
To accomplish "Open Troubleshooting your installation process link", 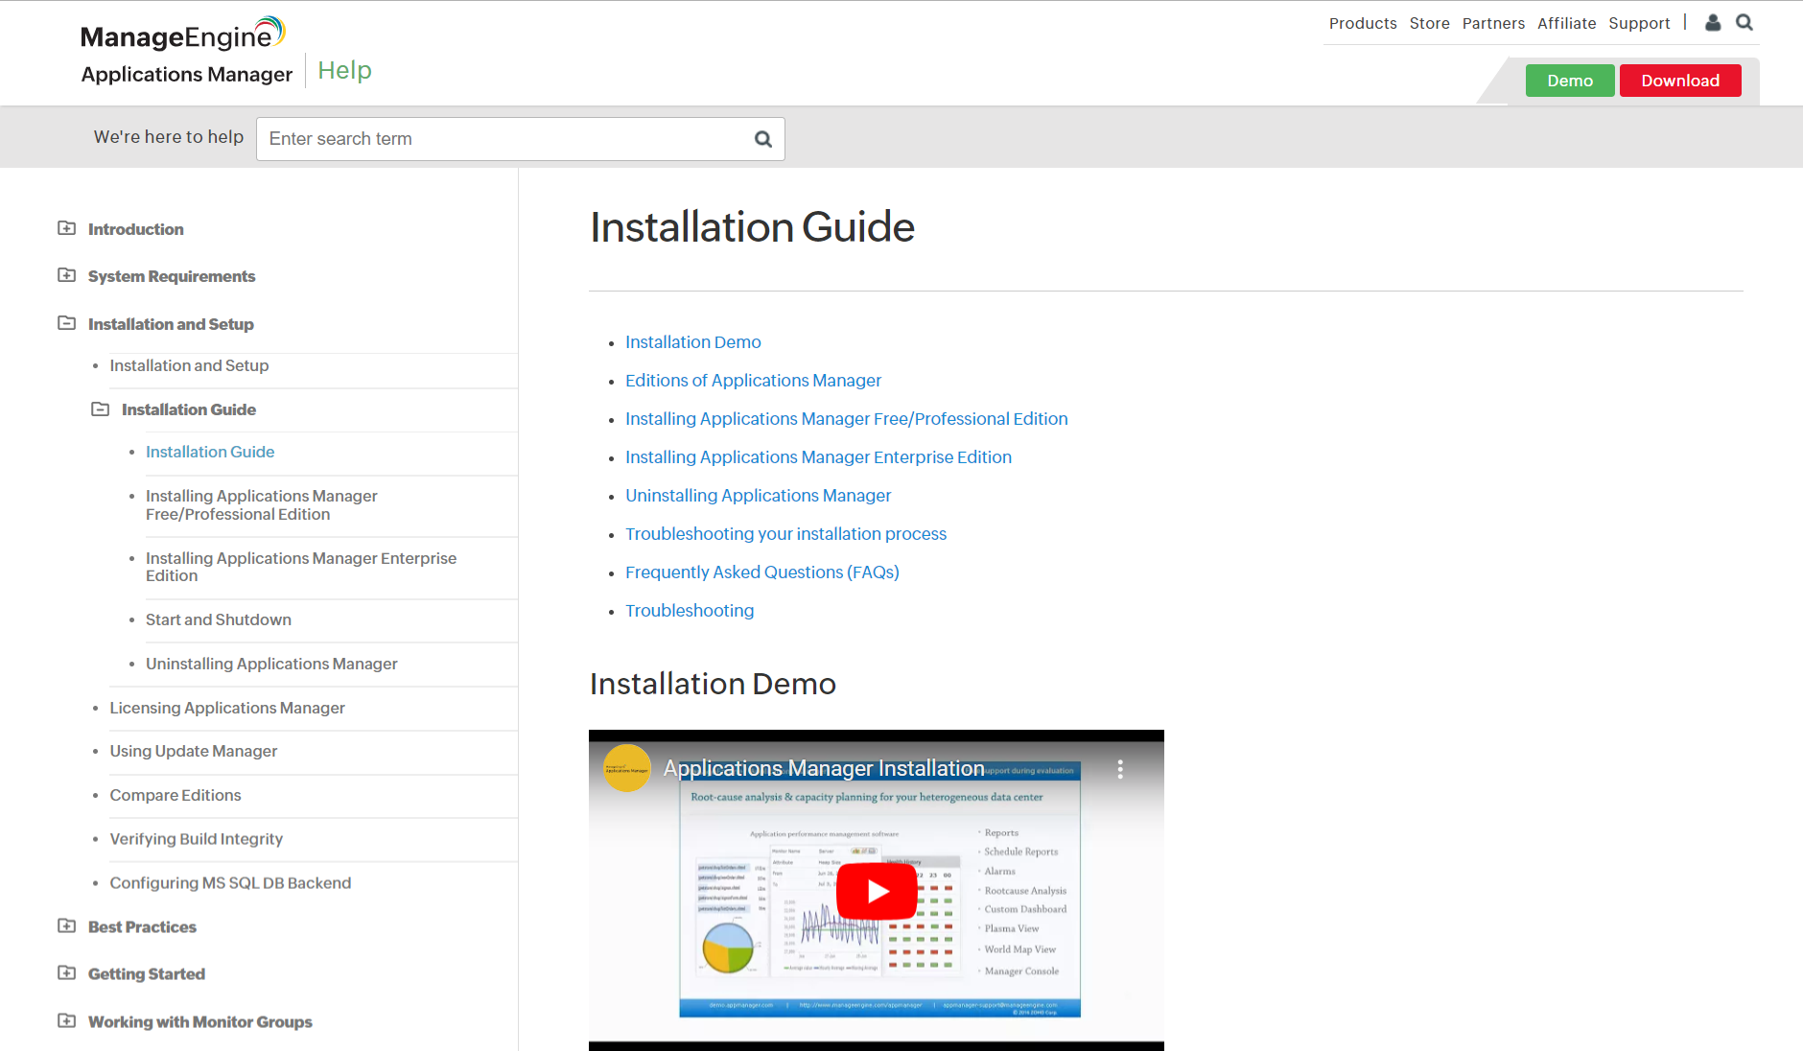I will pos(785,534).
